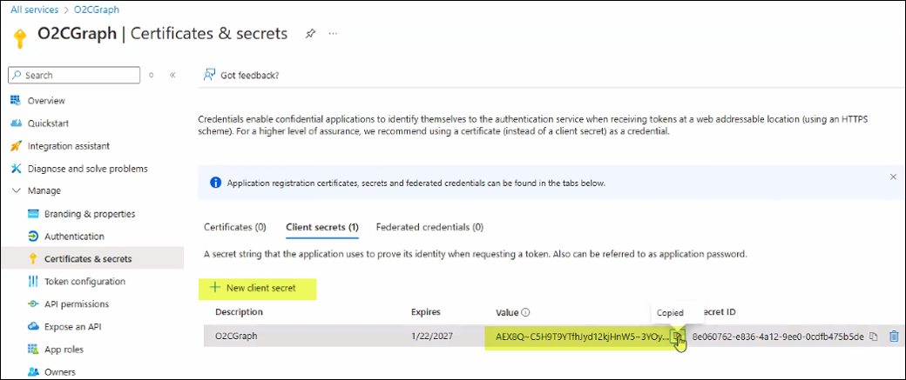Click the Integration assistant rocket icon
Viewport: 906px width, 380px height.
16,146
